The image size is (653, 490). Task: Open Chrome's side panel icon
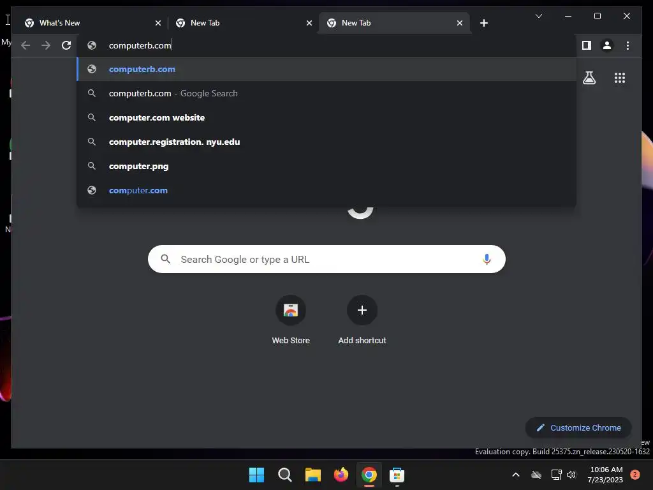[x=587, y=45]
